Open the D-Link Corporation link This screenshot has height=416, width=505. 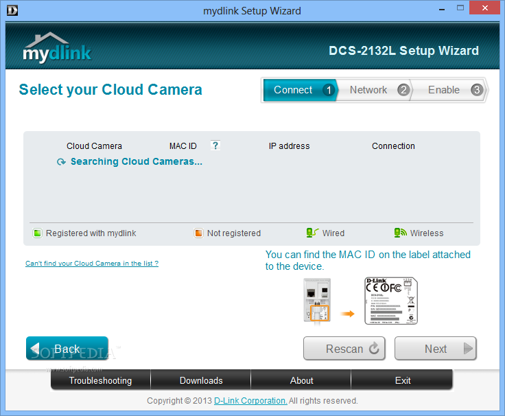coord(250,400)
